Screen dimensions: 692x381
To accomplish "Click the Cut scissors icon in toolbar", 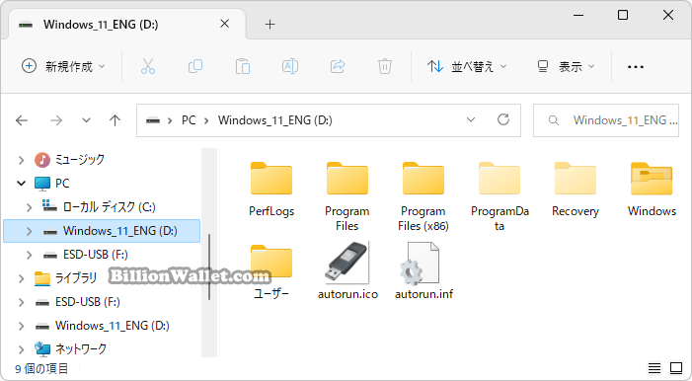I will coord(148,66).
